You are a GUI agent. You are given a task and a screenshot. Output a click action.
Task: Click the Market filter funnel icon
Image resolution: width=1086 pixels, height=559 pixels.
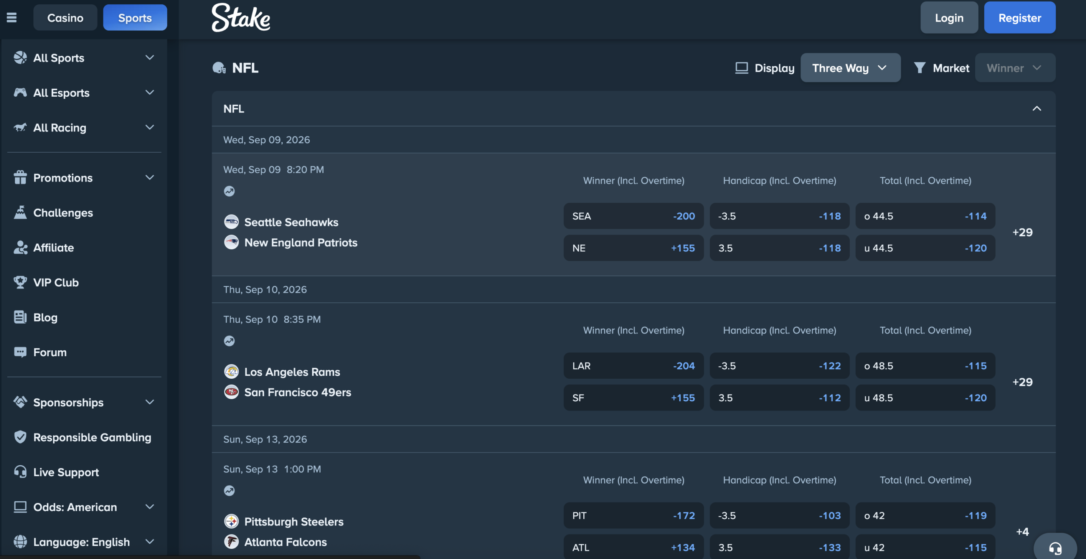click(919, 68)
